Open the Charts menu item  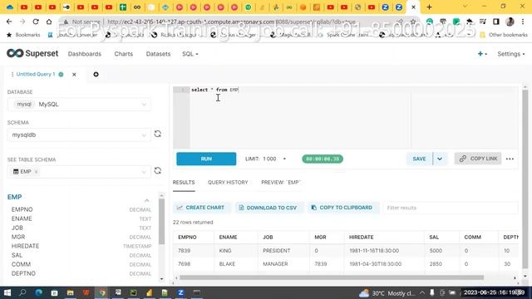tap(124, 54)
